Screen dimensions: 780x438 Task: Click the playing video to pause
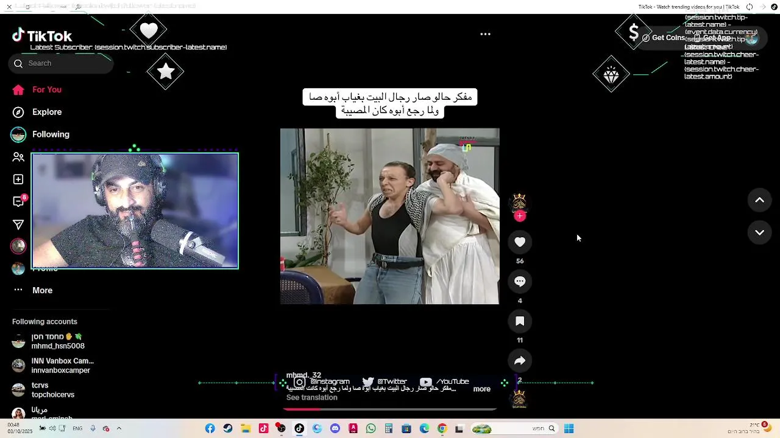pyautogui.click(x=390, y=216)
